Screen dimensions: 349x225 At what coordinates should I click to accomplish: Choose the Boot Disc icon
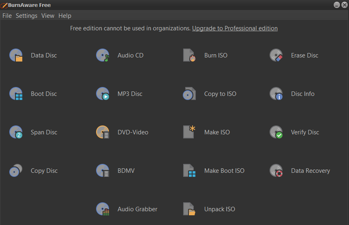point(16,93)
